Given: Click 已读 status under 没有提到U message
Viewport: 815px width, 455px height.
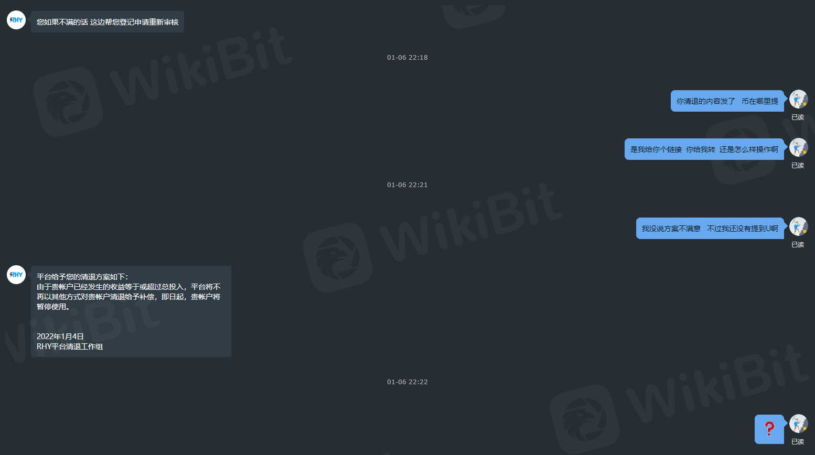Looking at the screenshot, I should (x=798, y=245).
